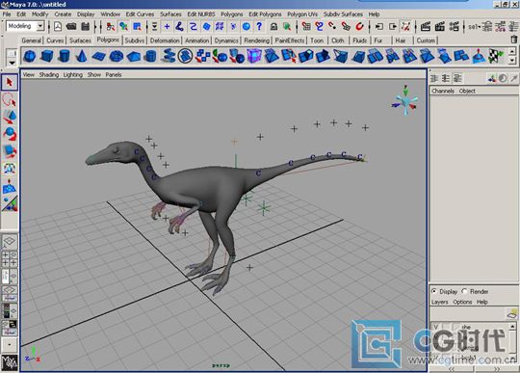The image size is (520, 373).
Task: Open the Polygon UVs menu
Action: [x=302, y=14]
